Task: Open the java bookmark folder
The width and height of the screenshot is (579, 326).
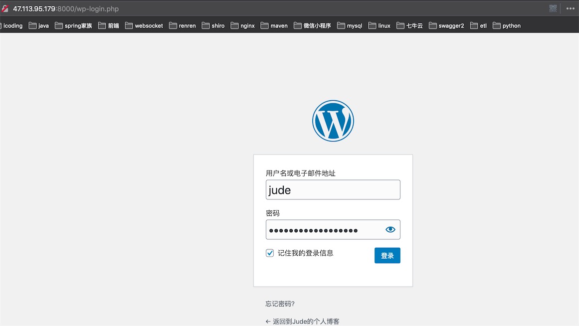Action: pyautogui.click(x=39, y=26)
